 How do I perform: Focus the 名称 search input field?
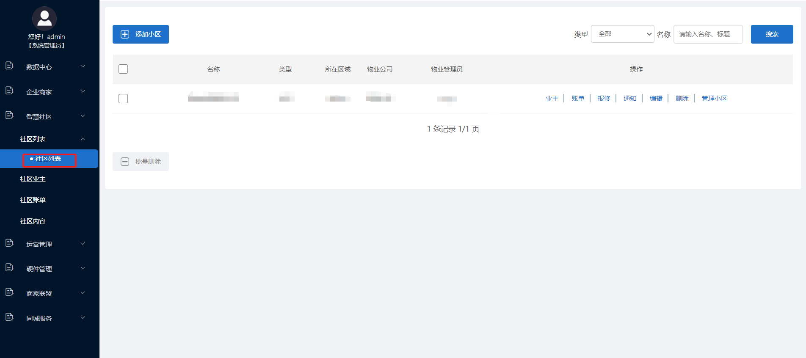tap(708, 34)
